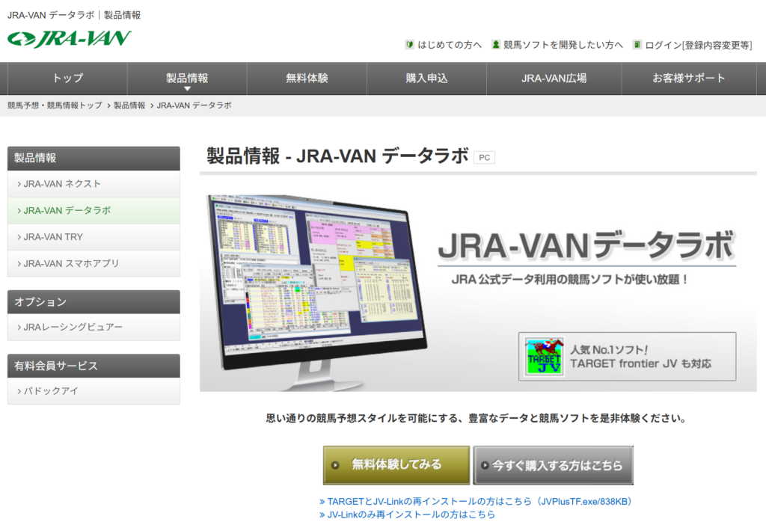Click the login icon beside ログイン

[637, 45]
